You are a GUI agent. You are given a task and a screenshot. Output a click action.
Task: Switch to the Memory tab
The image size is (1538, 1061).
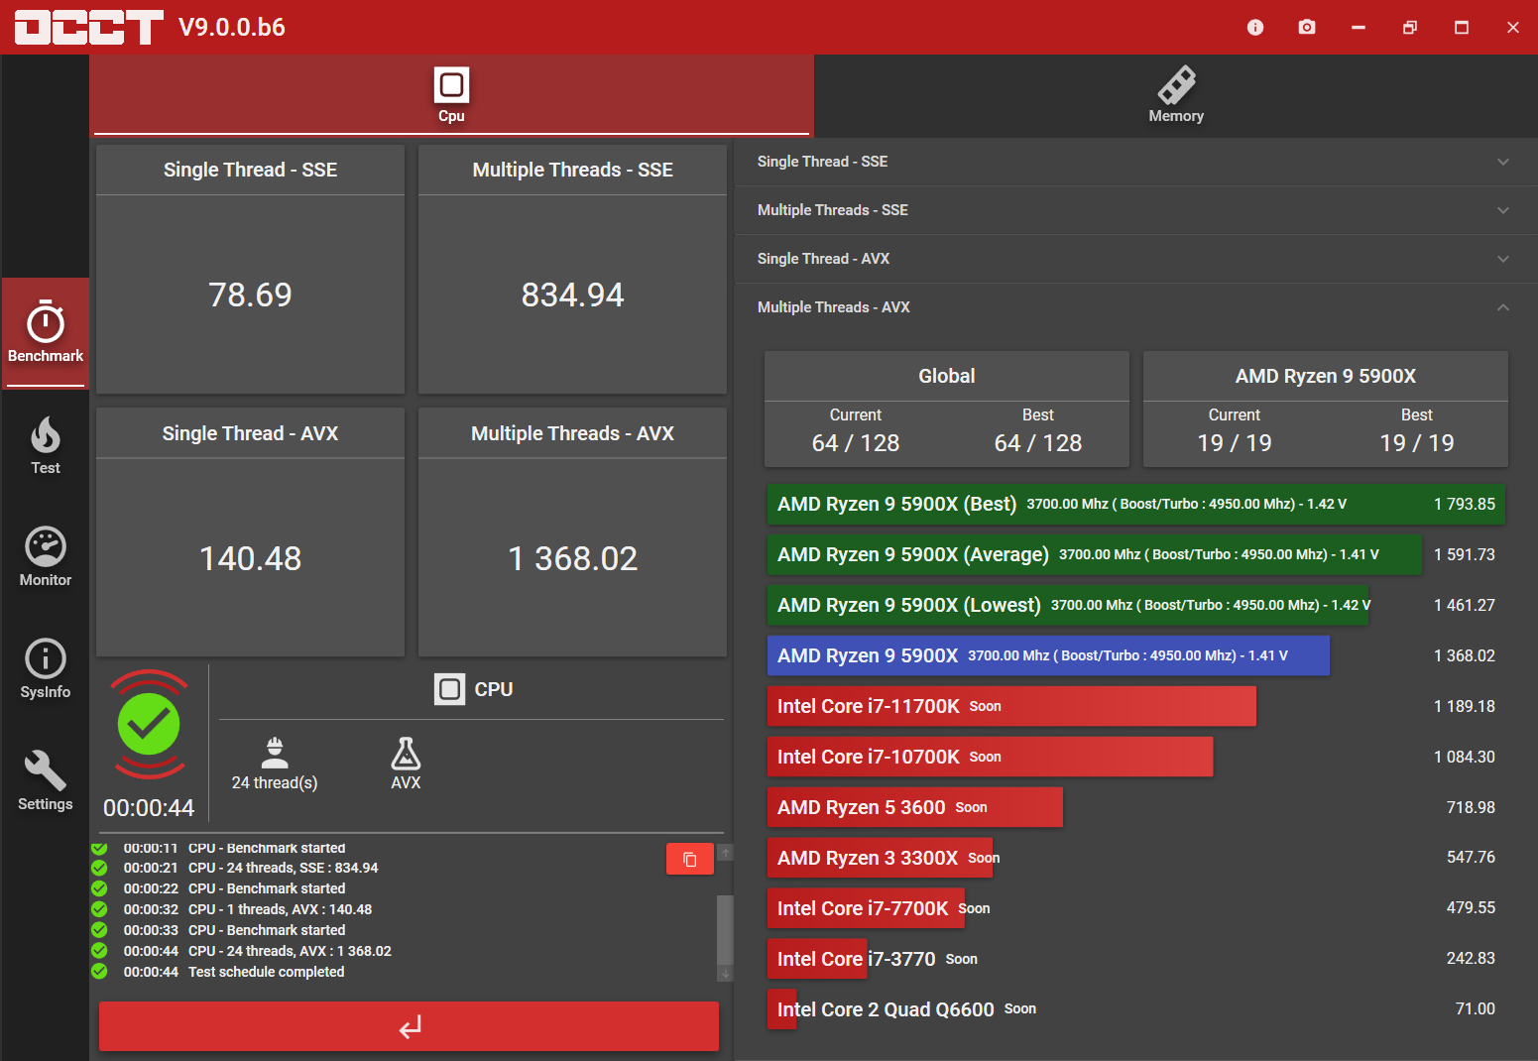[x=1175, y=94]
